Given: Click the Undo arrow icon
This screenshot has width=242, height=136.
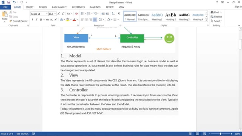Looking at the screenshot, I should 14,2.
